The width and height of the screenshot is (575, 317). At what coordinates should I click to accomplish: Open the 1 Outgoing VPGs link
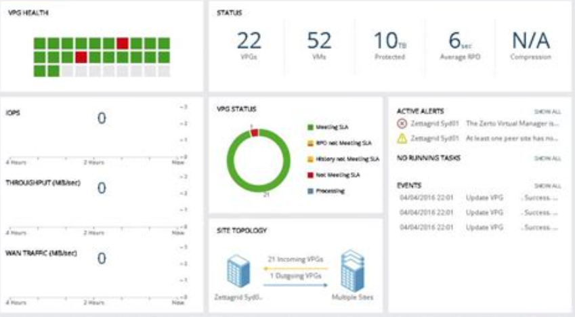tap(295, 276)
